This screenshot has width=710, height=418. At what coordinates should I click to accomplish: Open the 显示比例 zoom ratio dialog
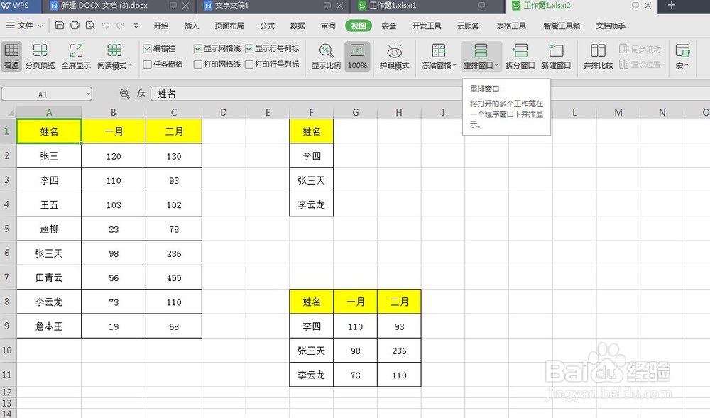click(326, 57)
